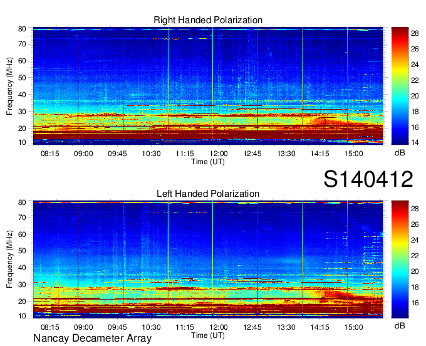426x346 pixels.
Task: Select the "S140412" observation label
Action: [x=368, y=179]
